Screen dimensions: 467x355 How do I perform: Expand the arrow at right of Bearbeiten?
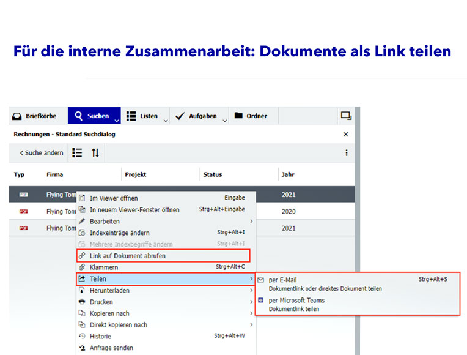[251, 222]
